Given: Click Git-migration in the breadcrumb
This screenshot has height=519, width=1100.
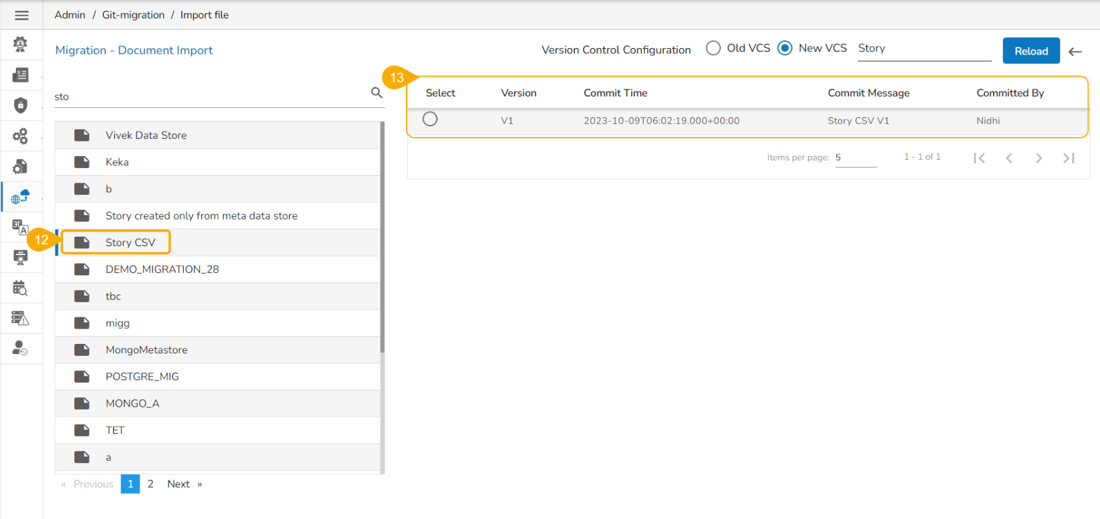Looking at the screenshot, I should tap(133, 15).
